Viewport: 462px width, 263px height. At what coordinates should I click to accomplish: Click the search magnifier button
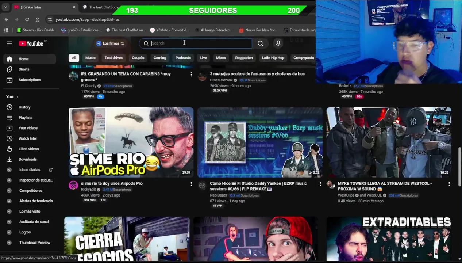click(260, 43)
